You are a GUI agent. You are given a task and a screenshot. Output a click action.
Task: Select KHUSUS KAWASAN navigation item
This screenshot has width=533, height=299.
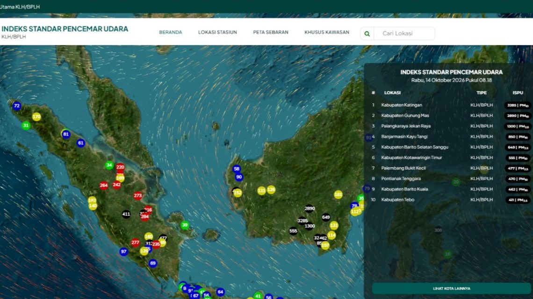pyautogui.click(x=327, y=32)
